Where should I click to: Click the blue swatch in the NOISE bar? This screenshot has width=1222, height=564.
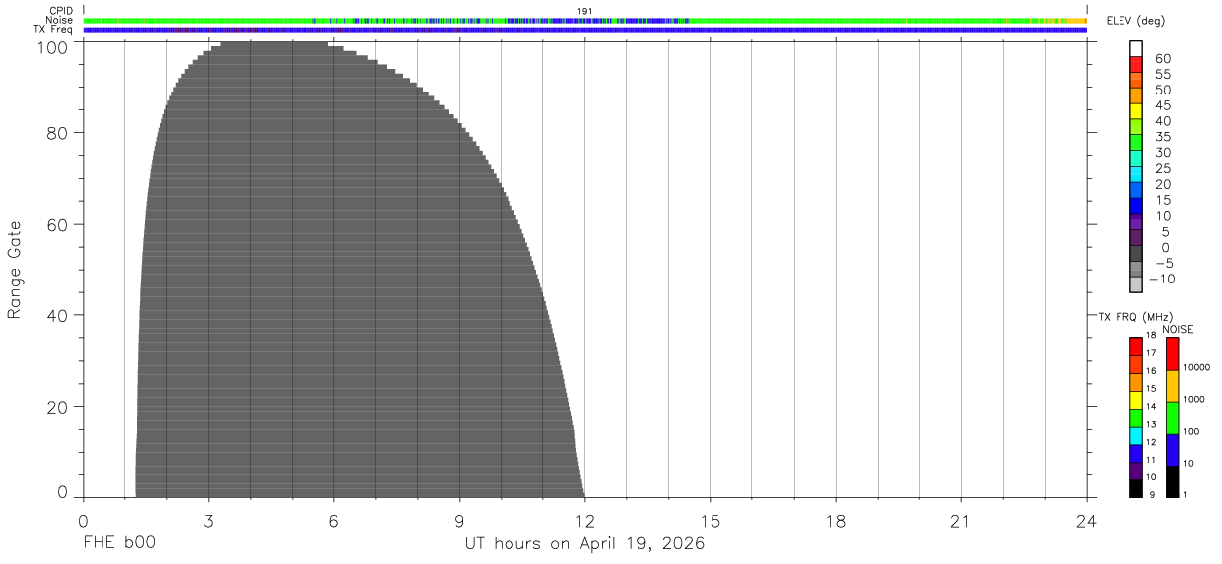pyautogui.click(x=1172, y=450)
